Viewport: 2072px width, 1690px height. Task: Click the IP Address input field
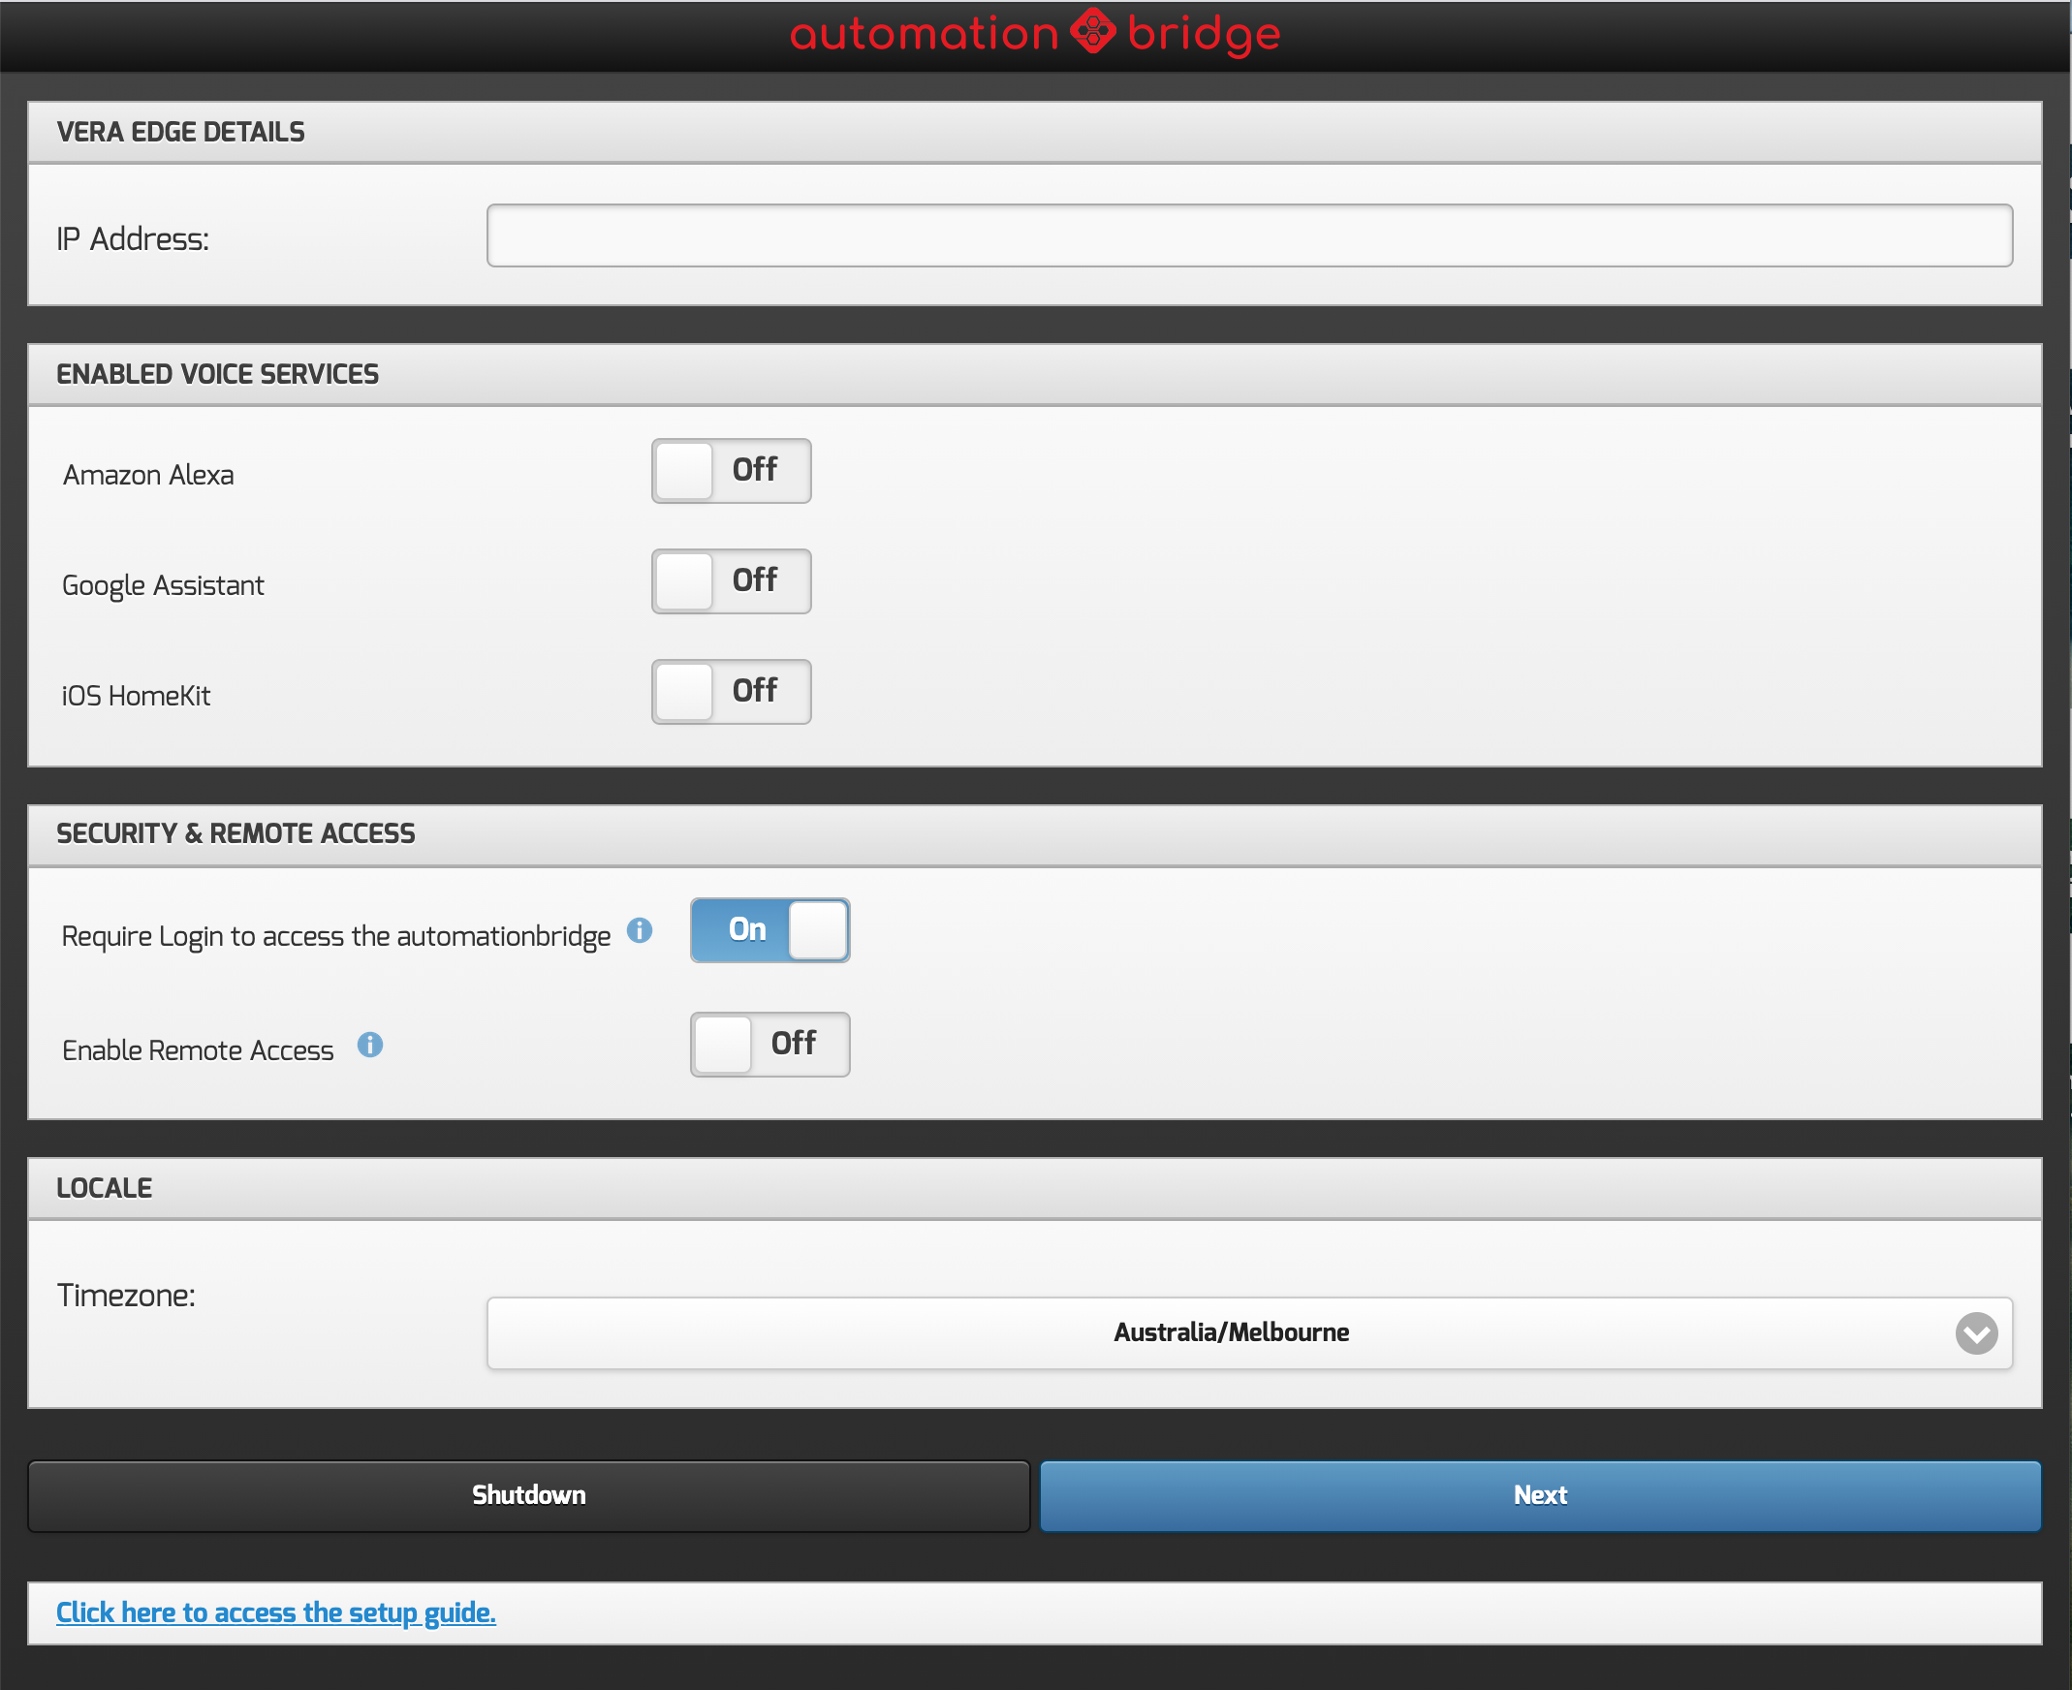(1248, 235)
